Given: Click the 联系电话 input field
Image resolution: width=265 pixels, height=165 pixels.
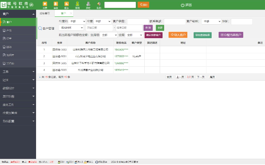Looking at the screenshot, I should tap(174, 21).
